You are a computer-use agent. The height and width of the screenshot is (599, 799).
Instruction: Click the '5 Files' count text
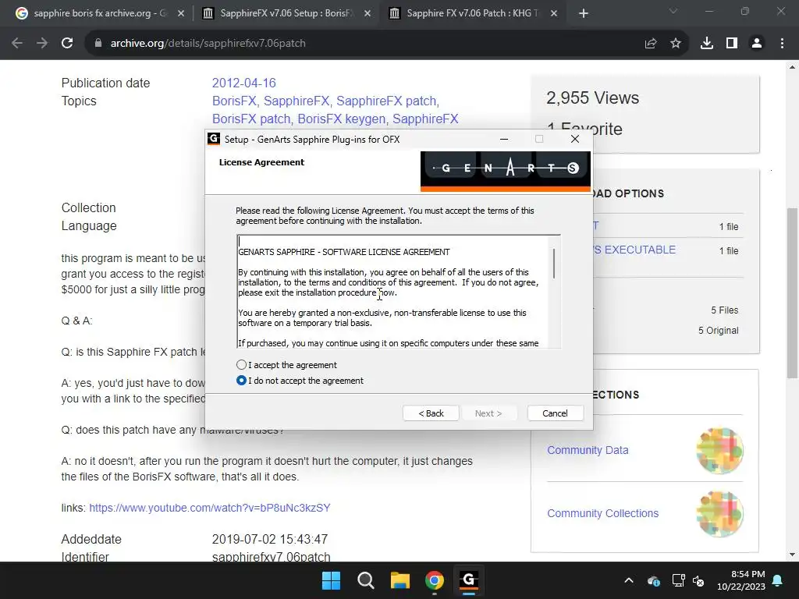[725, 310]
